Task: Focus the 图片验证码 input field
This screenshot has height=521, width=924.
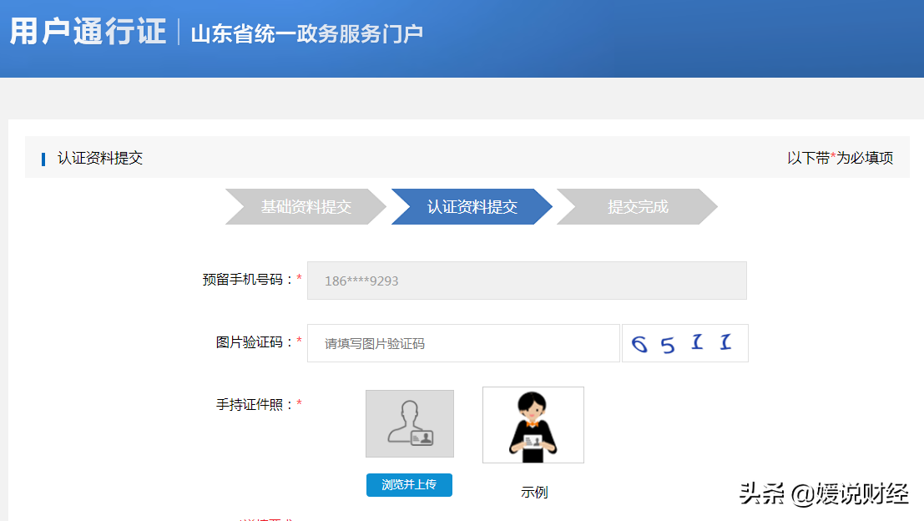Action: click(x=463, y=343)
